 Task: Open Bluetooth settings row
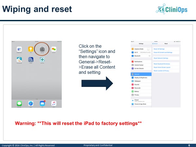pyautogui.click(x=141, y=56)
